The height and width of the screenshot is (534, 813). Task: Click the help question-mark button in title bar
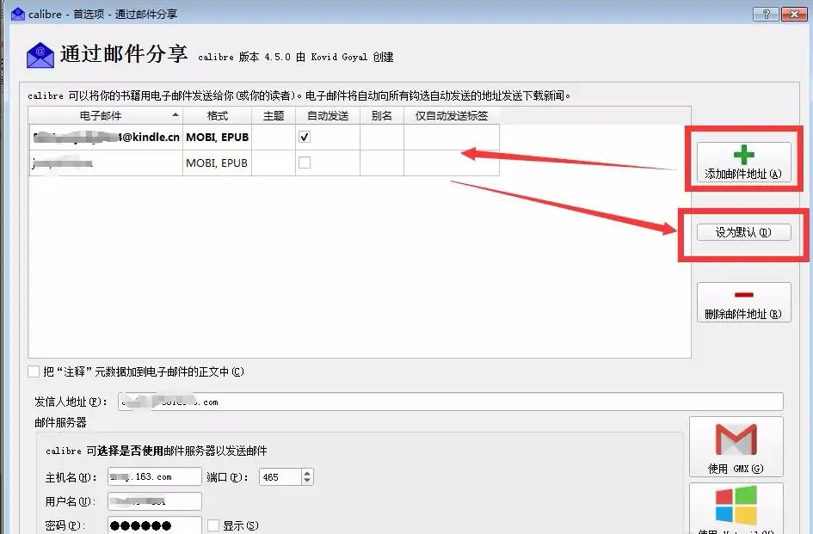click(x=766, y=14)
